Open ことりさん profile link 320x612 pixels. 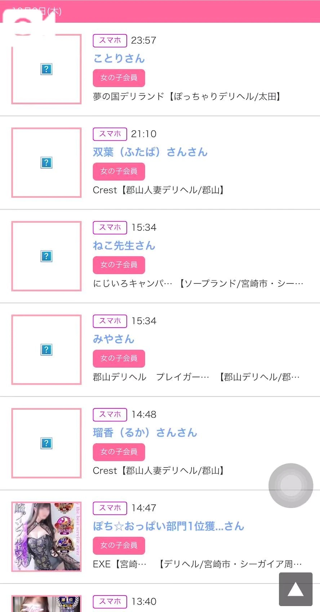pyautogui.click(x=119, y=58)
